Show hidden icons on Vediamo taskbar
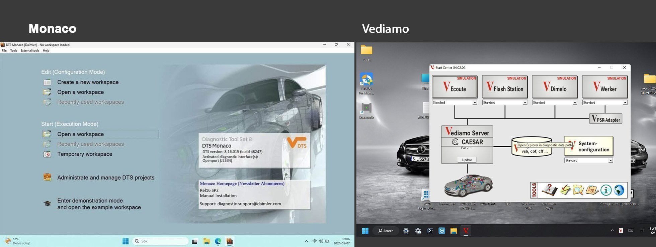 coord(612,231)
